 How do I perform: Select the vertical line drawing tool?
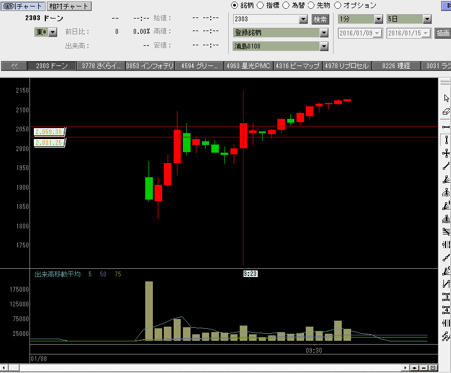(x=446, y=140)
